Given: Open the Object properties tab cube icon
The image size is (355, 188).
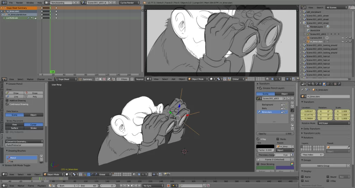Looking at the screenshot, I should (x=324, y=84).
